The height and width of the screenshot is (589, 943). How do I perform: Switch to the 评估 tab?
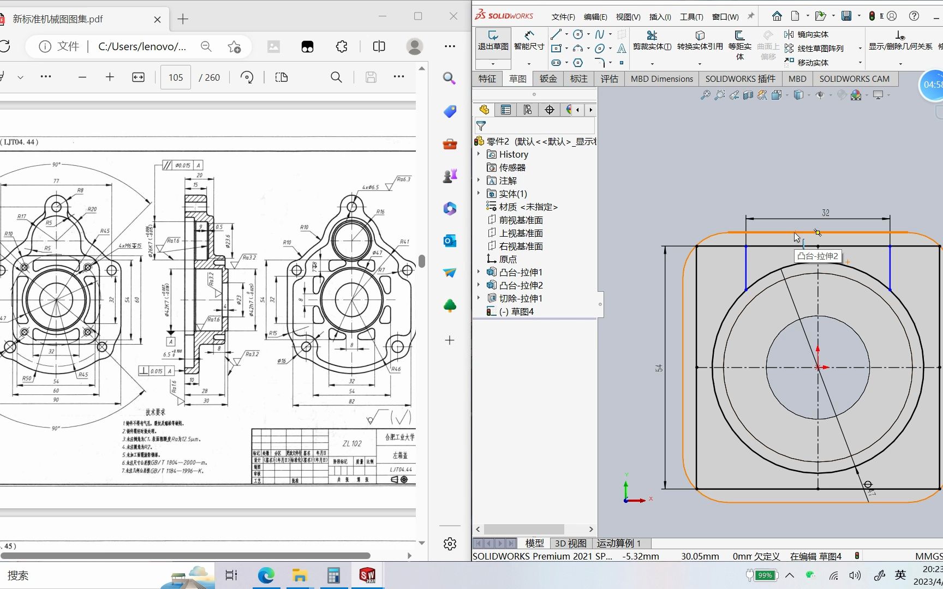coord(610,79)
